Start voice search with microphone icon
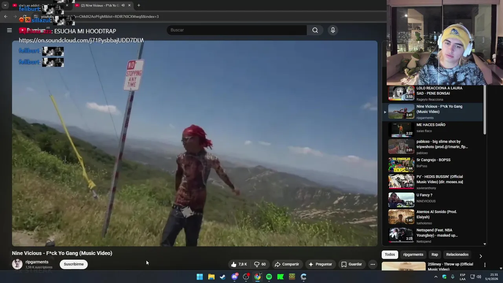Image resolution: width=503 pixels, height=283 pixels. [333, 30]
